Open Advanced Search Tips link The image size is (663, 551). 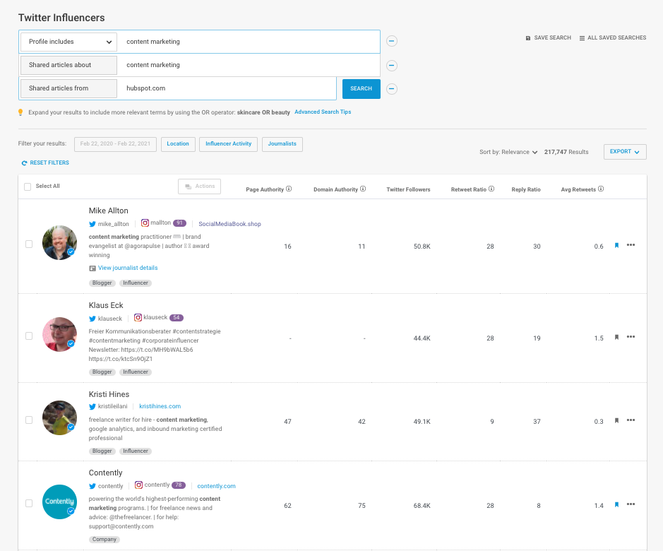323,112
